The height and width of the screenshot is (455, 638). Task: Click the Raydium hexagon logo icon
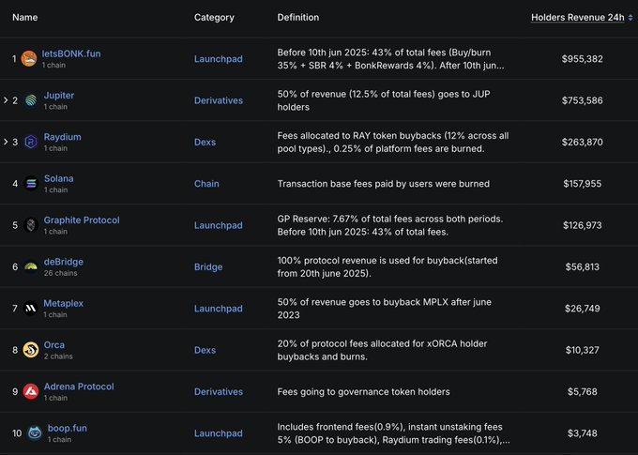pyautogui.click(x=31, y=142)
